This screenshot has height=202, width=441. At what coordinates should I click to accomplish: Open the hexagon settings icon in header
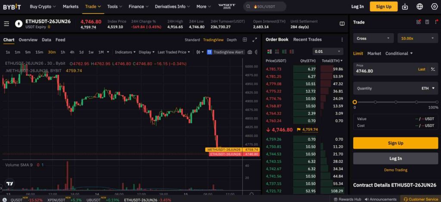434,6
